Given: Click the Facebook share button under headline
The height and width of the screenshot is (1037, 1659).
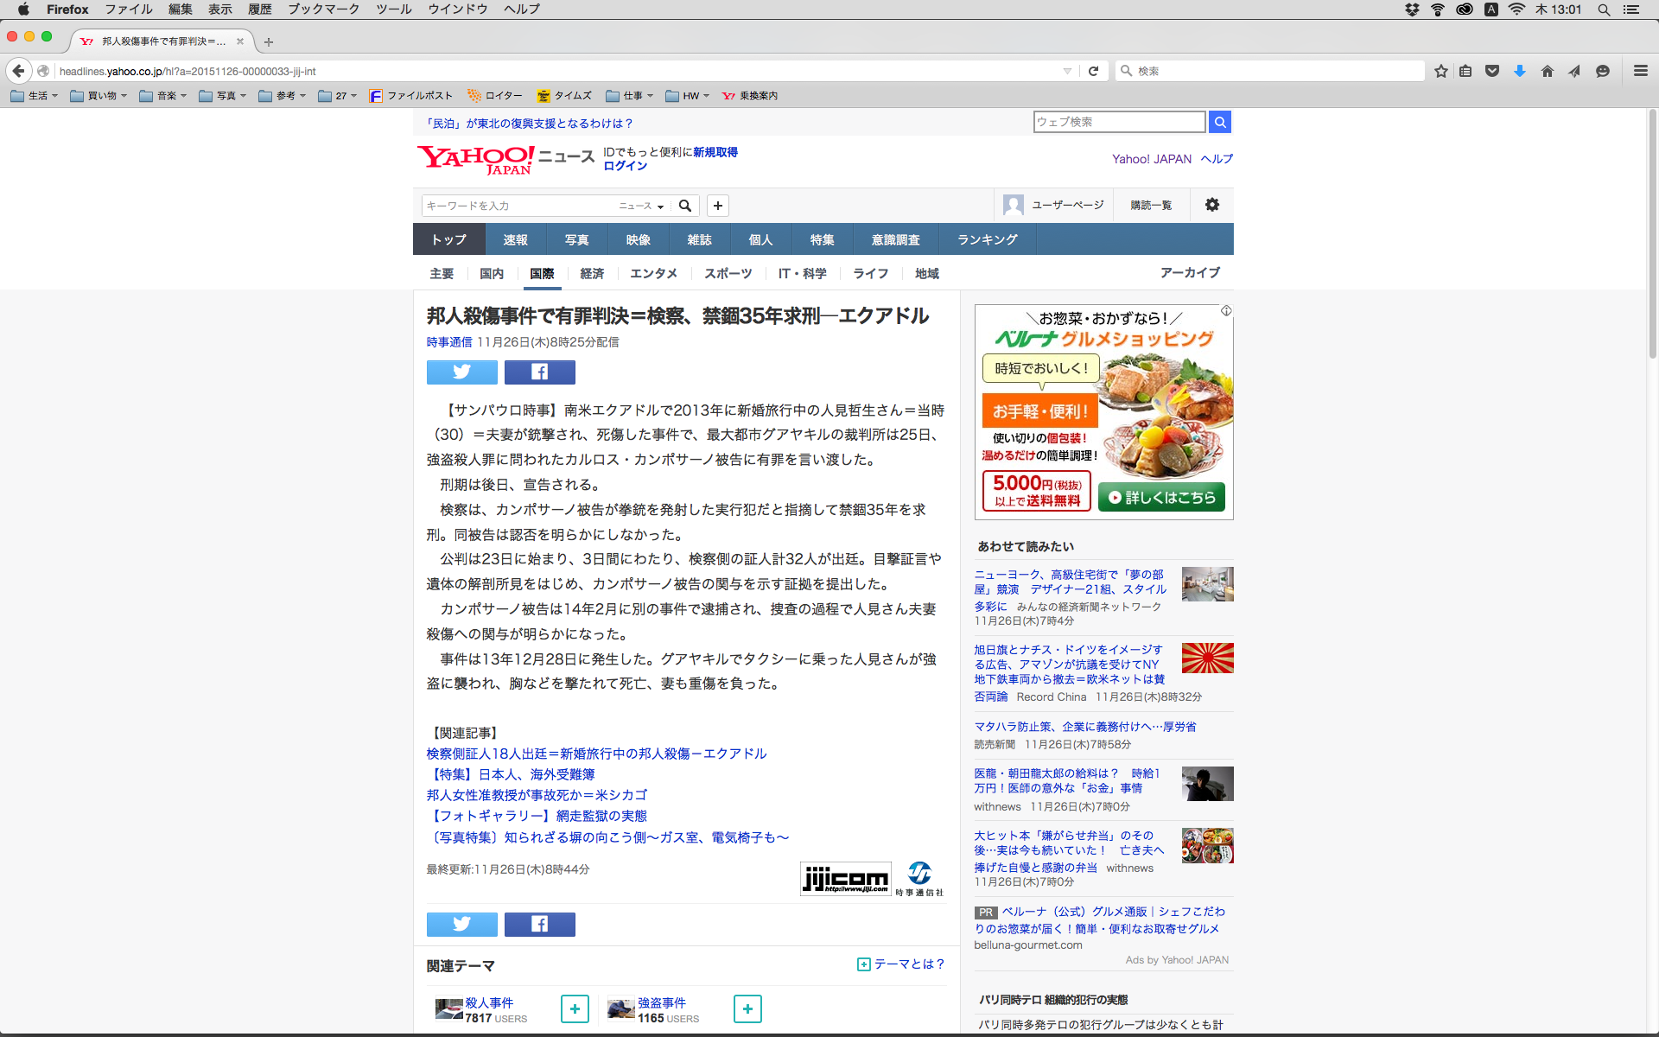Looking at the screenshot, I should (x=539, y=372).
